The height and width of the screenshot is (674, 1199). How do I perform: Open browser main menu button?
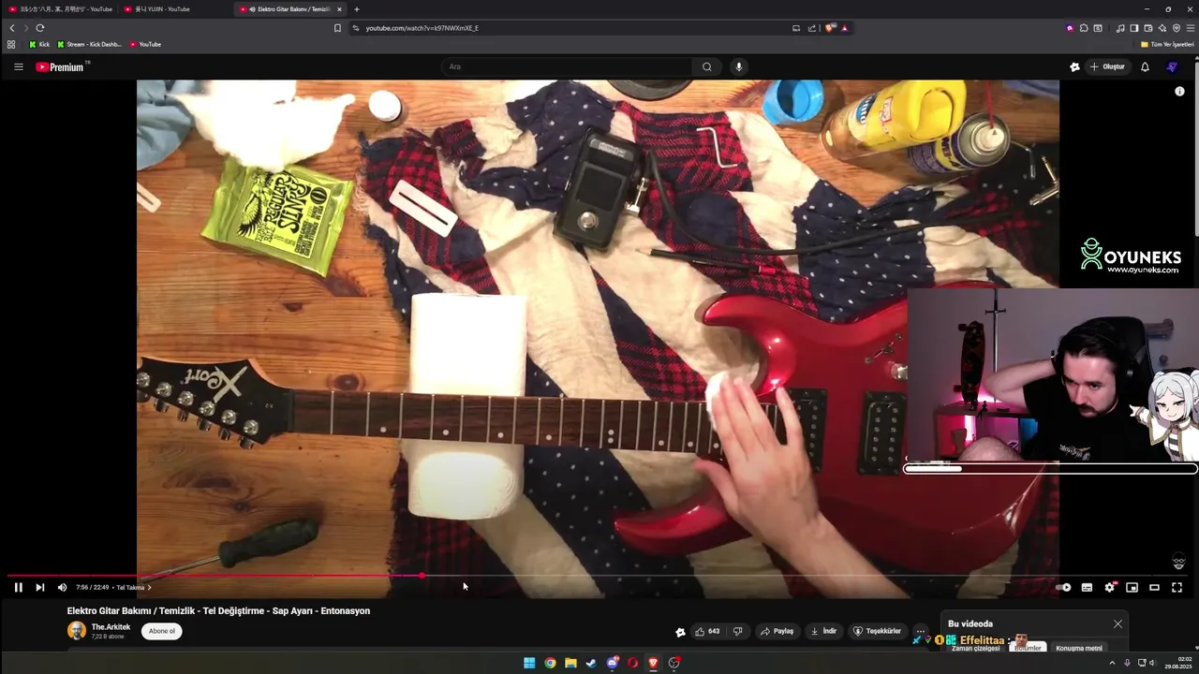(x=1190, y=28)
